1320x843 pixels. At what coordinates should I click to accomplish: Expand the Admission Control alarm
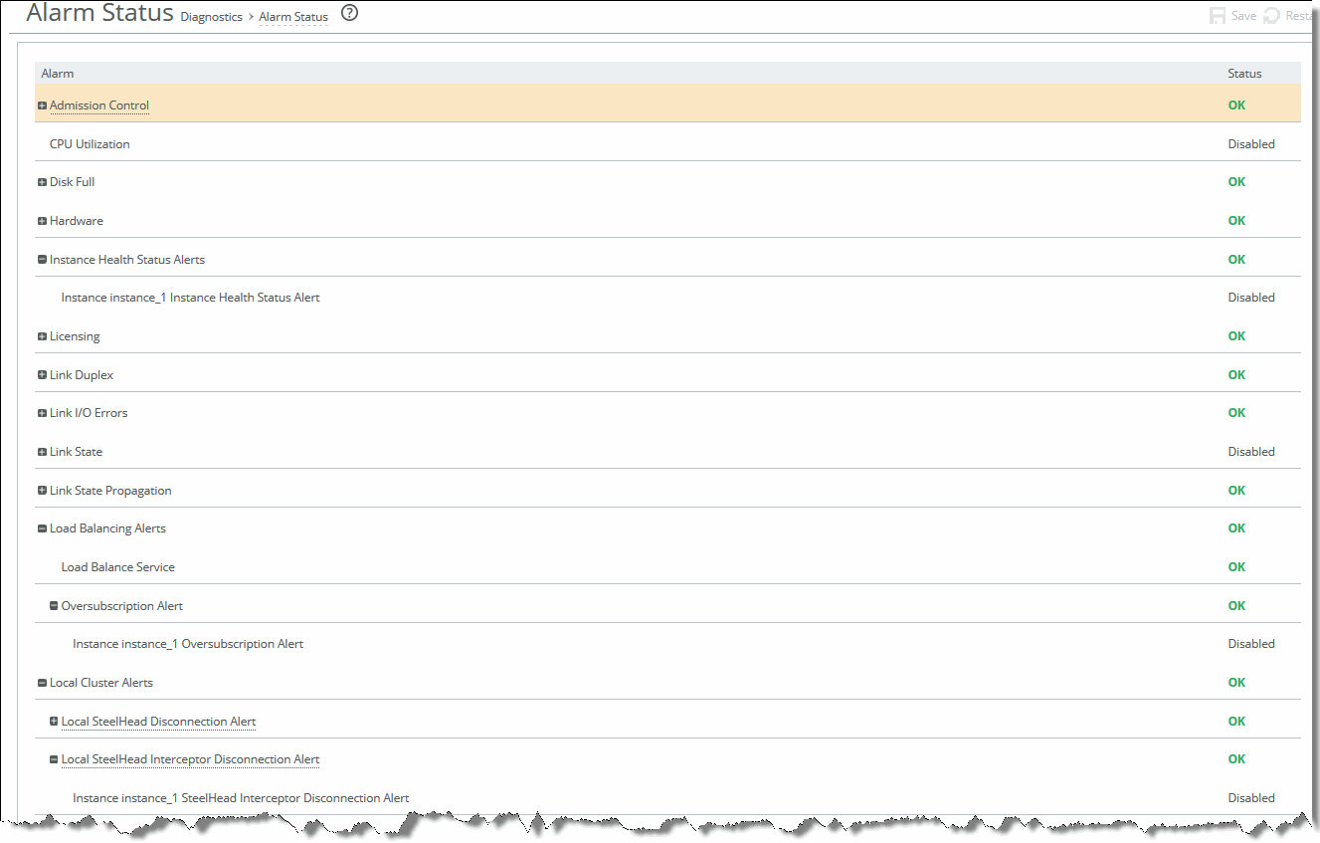(42, 105)
